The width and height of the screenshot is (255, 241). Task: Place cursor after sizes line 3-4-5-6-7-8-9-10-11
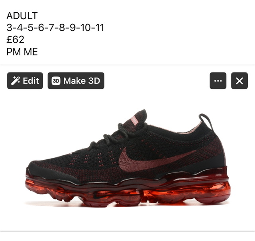(104, 27)
